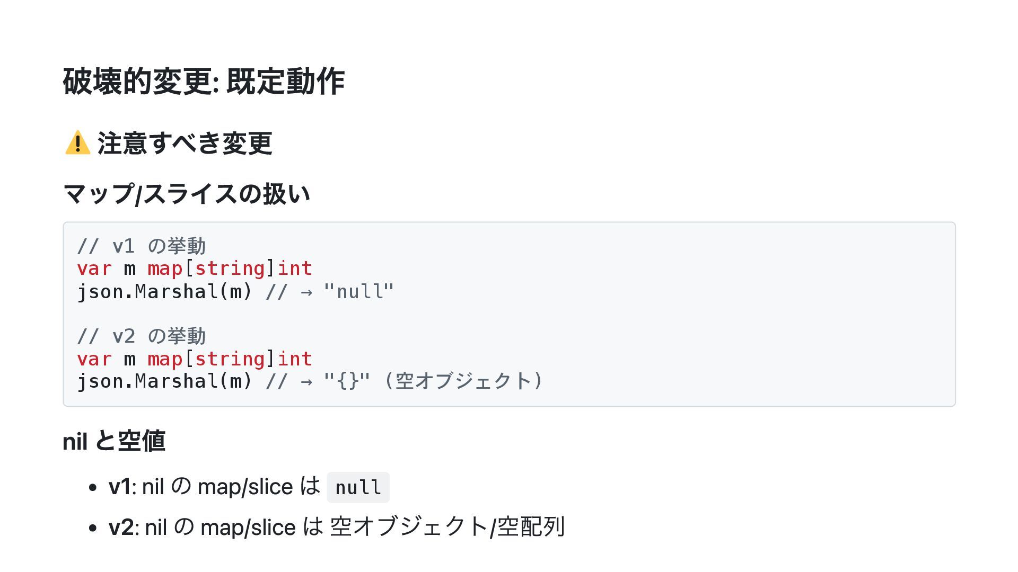The width and height of the screenshot is (1018, 572).
Task: Click the 'nil と空値' heading
Action: pos(114,441)
